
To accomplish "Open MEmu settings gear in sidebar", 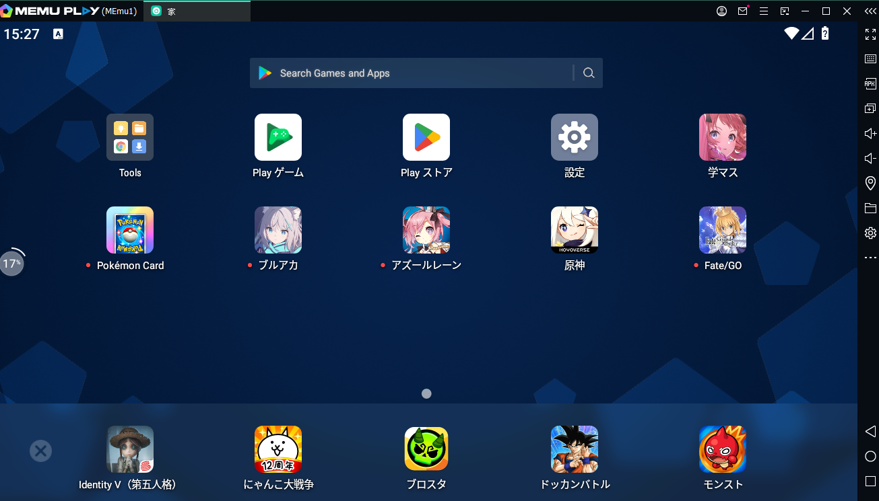I will [870, 233].
